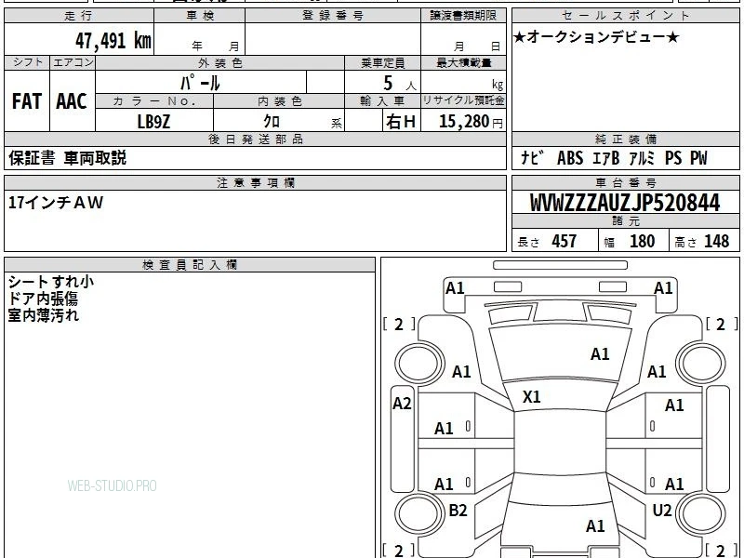Click the width value 180
744x558 pixels.
tap(643, 241)
